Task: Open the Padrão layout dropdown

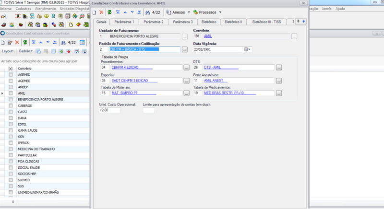Action: [26, 51]
